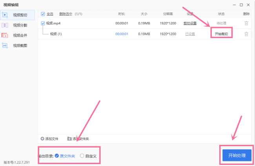255x166 pixels.
Task: Switch to 视频分割 in the sidebar
Action: pos(17,25)
